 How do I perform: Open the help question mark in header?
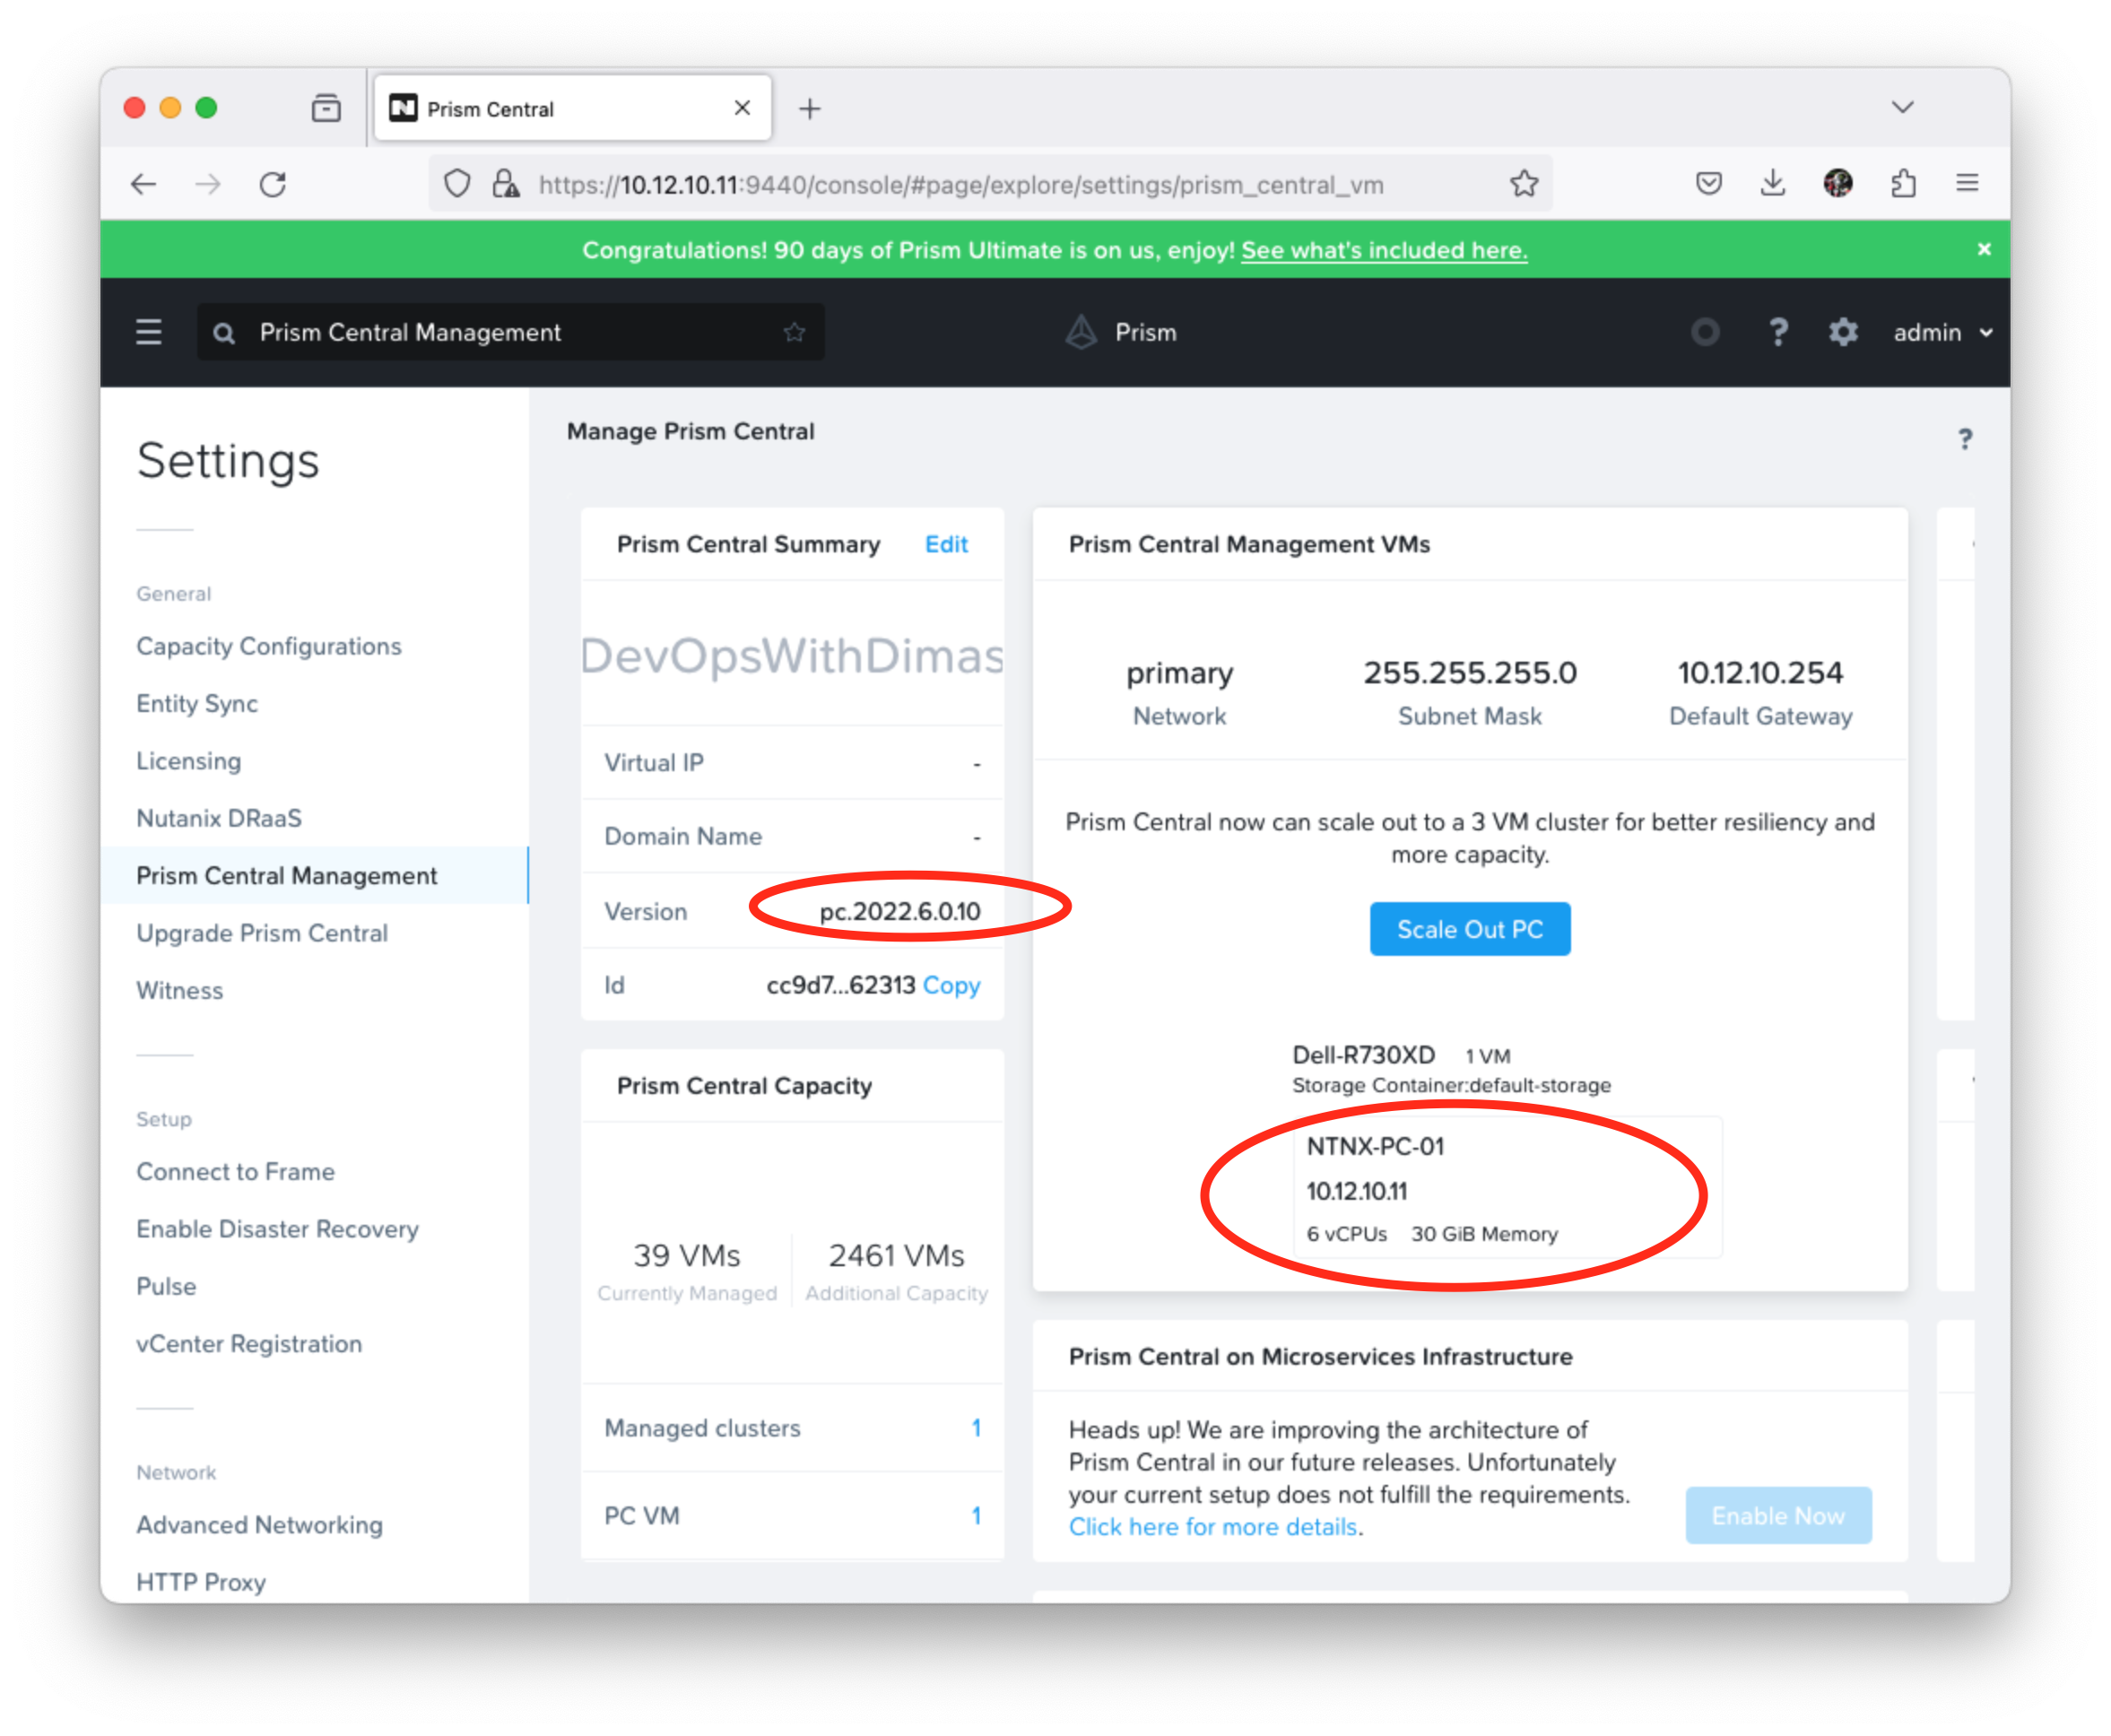click(x=1778, y=332)
